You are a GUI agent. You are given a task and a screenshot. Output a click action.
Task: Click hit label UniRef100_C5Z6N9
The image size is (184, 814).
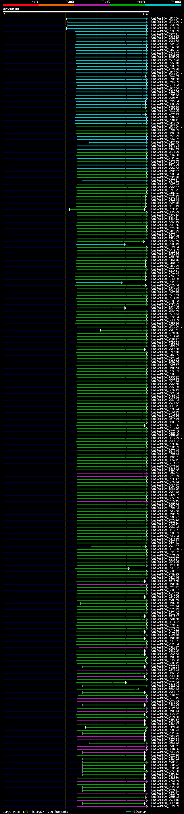point(165,136)
